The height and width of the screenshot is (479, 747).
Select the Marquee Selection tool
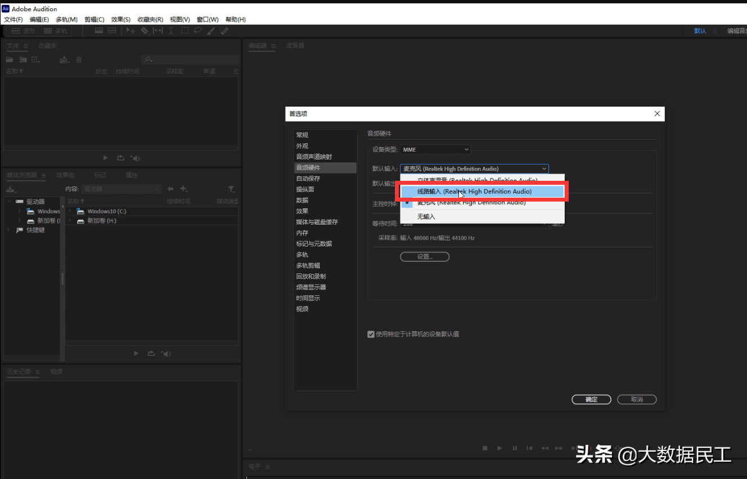(184, 31)
